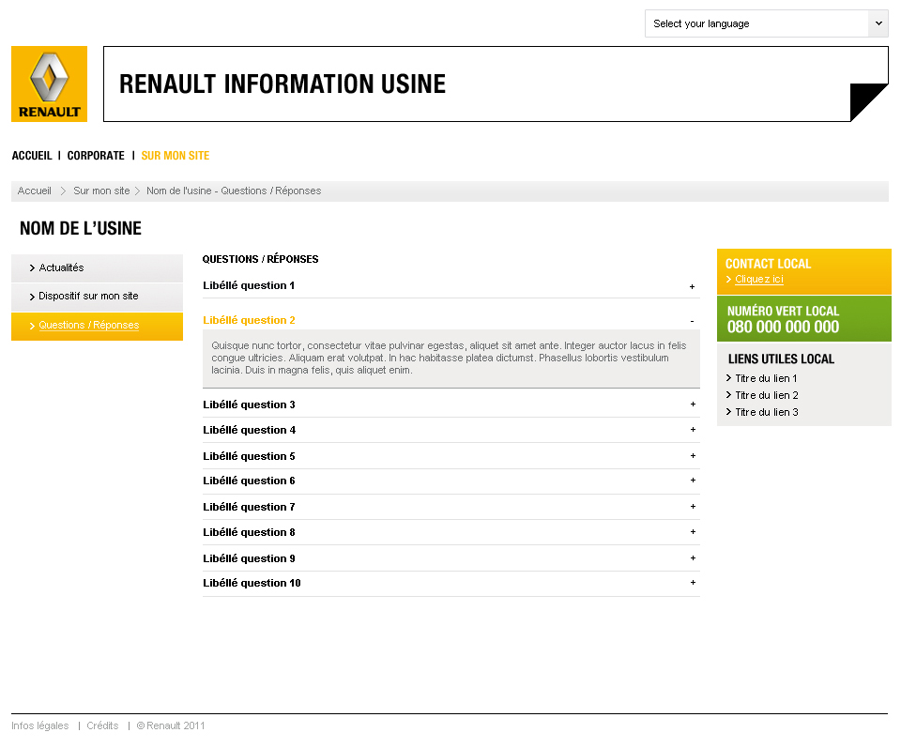The width and height of the screenshot is (901, 748).
Task: Click the orange Libéllé question 2 title
Action: [x=249, y=320]
